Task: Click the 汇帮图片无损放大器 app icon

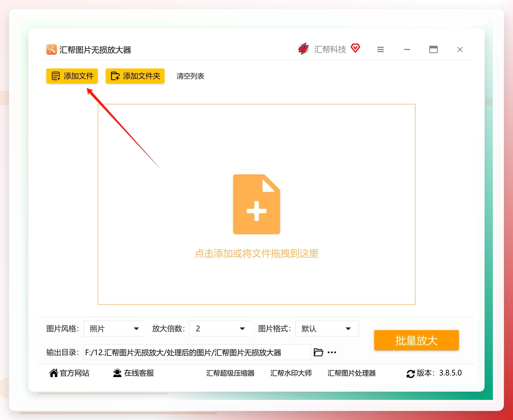Action: [x=51, y=49]
